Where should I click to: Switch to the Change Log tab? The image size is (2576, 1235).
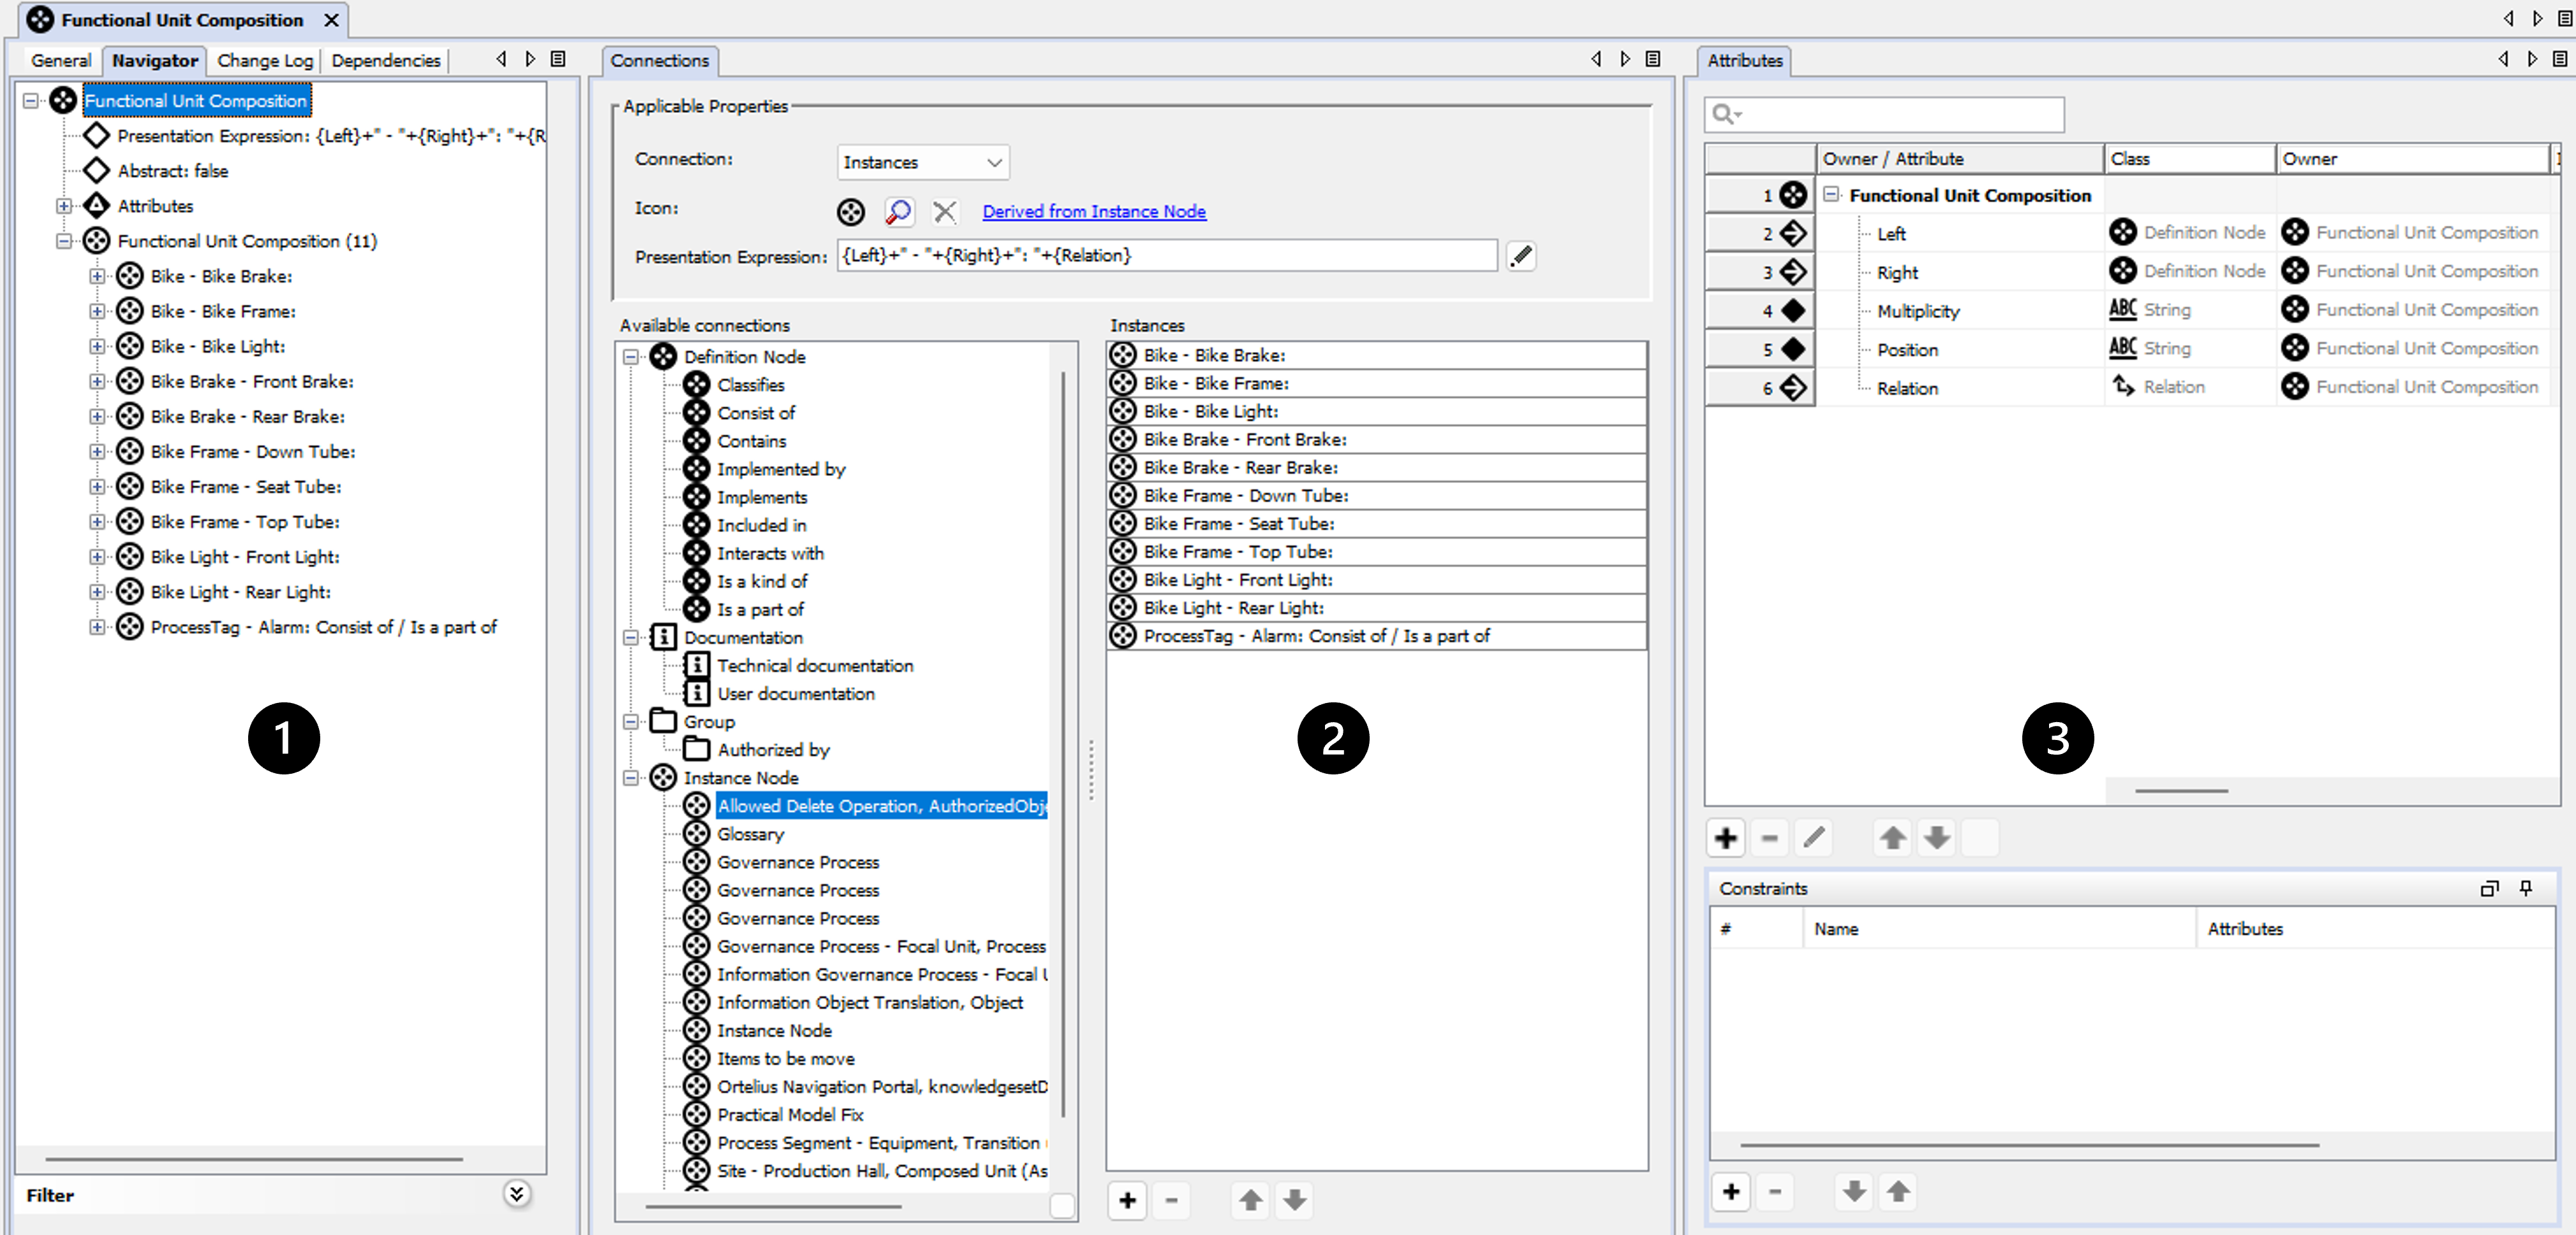click(x=265, y=60)
